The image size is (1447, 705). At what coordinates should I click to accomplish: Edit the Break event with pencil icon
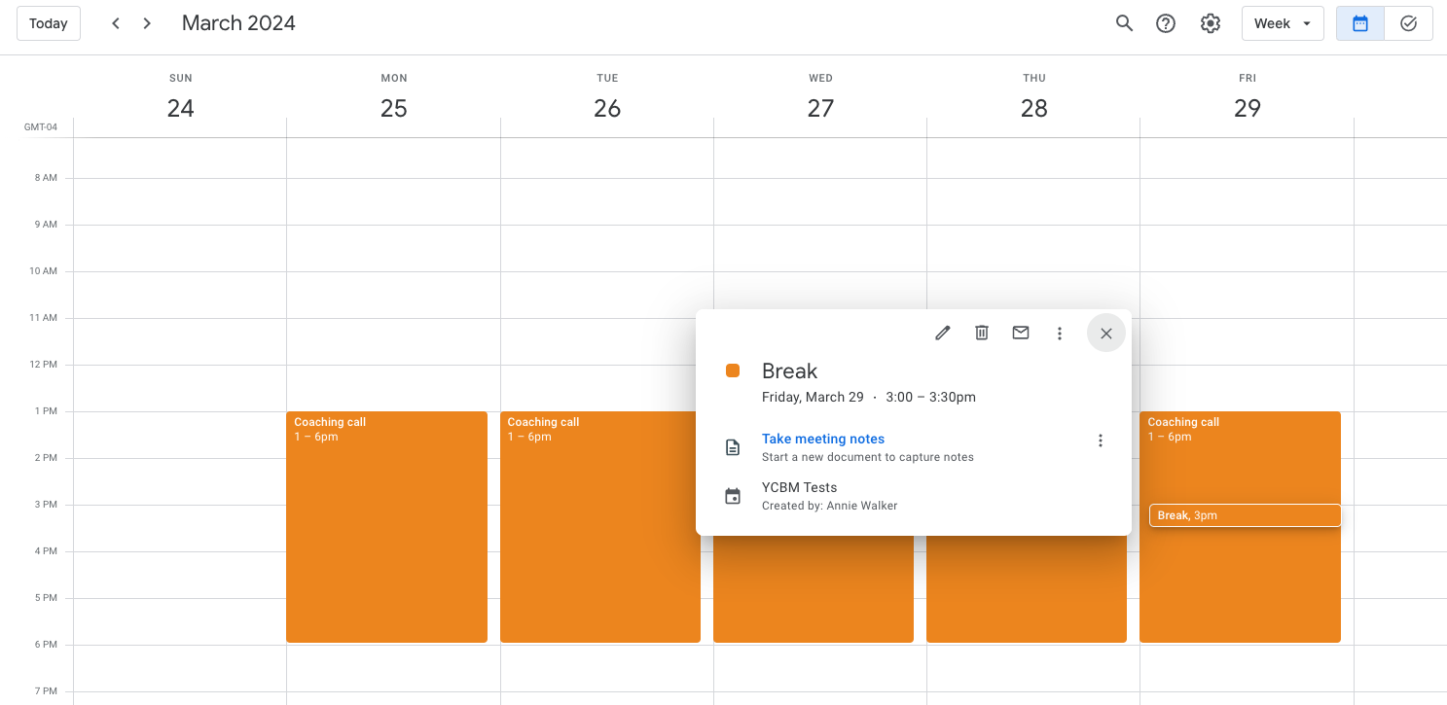[x=942, y=333]
